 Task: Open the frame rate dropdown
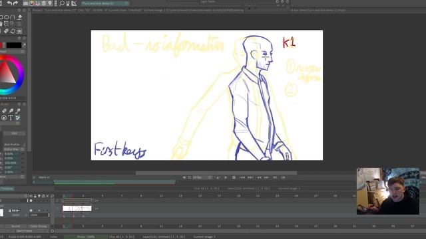coord(202,177)
